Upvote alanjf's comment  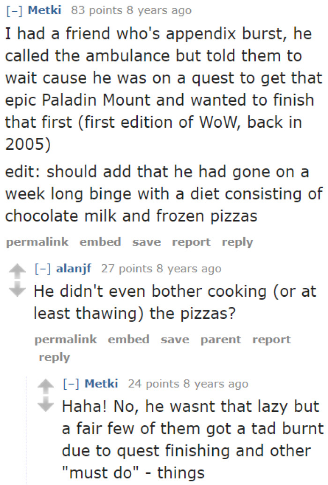pyautogui.click(x=17, y=270)
